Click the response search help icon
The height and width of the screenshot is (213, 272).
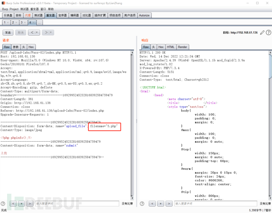coord(142,204)
